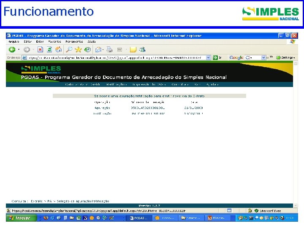Click the Sites confiáveis zone indicator
Image resolution: width=304 pixels, height=228 pixels.
(268, 211)
